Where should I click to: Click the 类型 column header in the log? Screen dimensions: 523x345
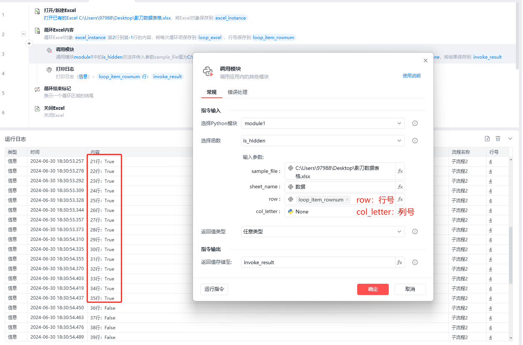click(12, 152)
